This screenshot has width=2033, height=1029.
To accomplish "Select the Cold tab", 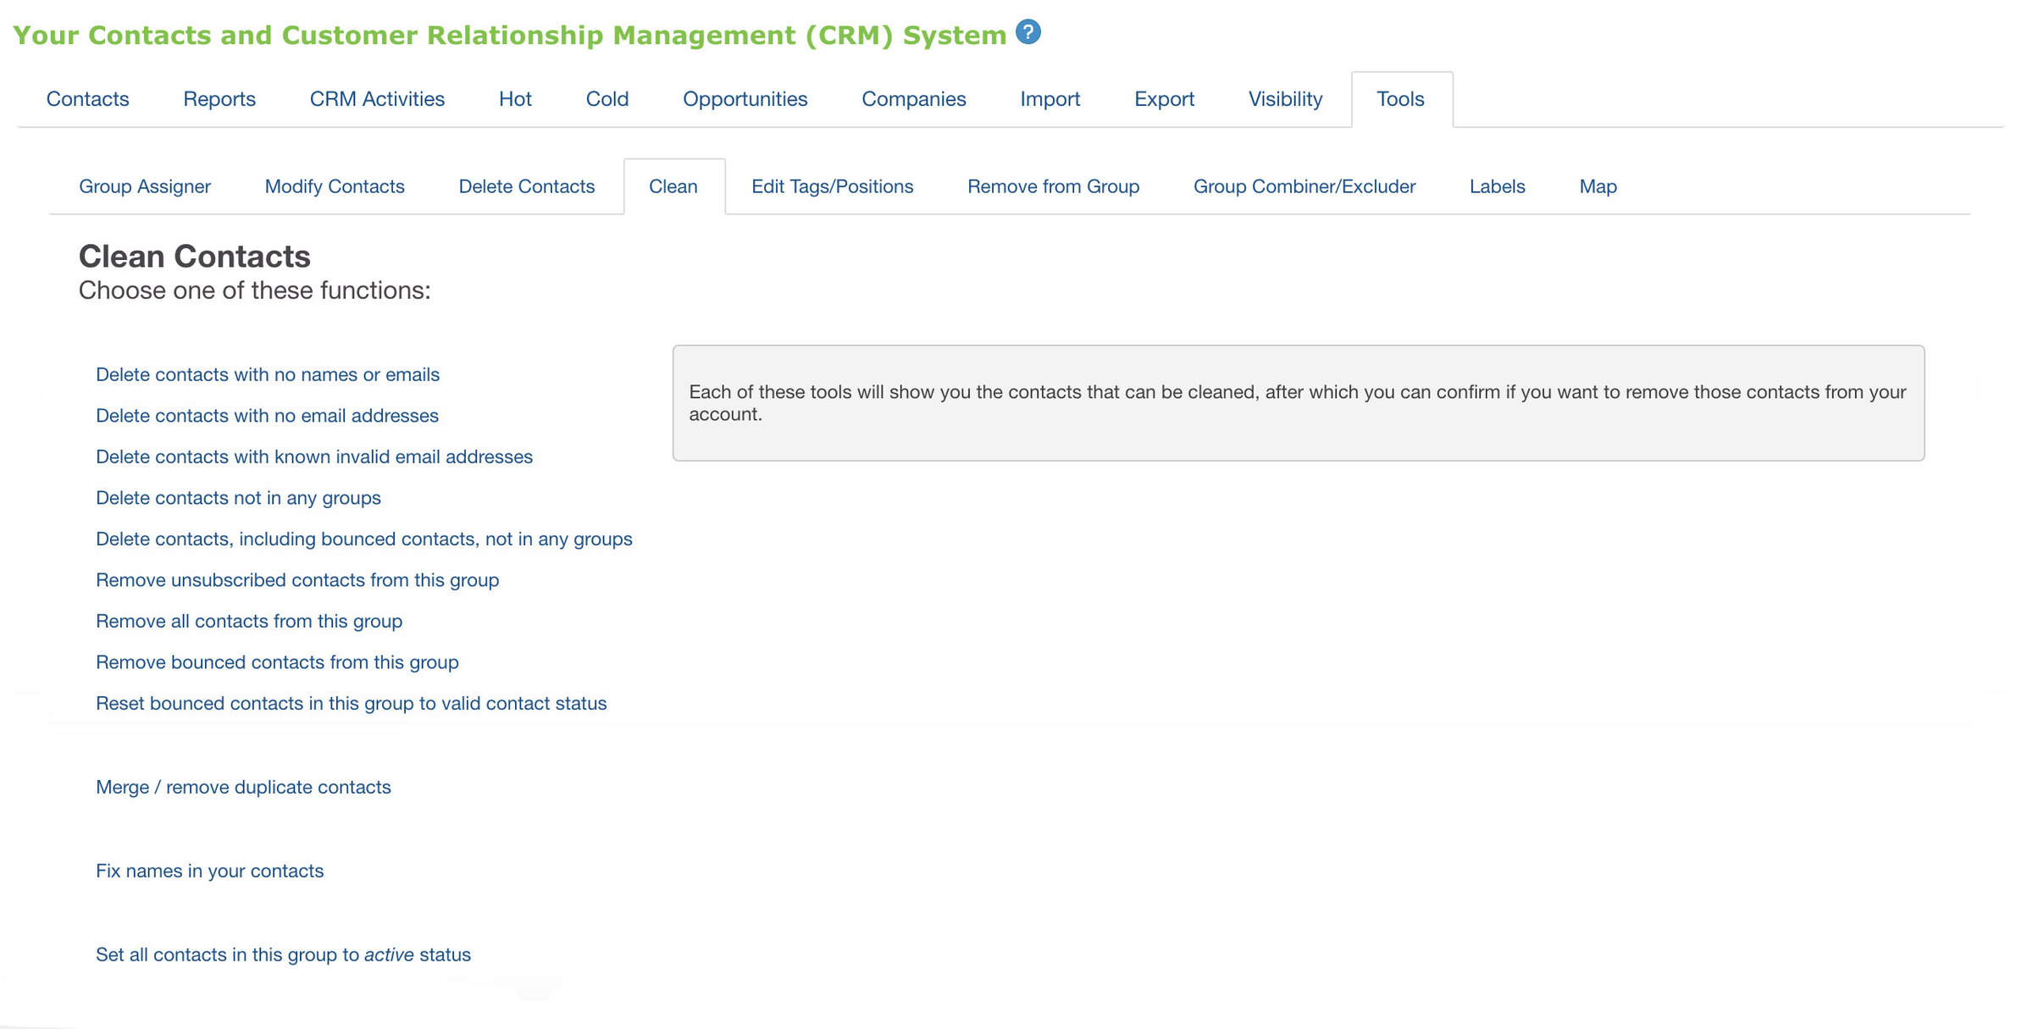I will 607,99.
